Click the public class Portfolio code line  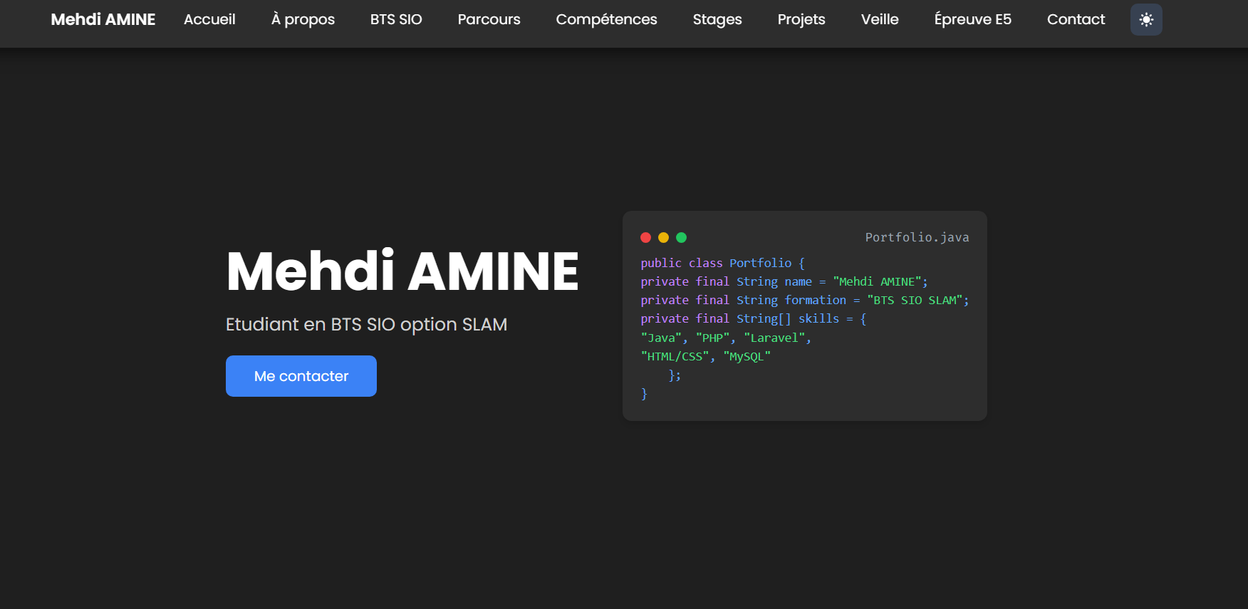(x=722, y=264)
